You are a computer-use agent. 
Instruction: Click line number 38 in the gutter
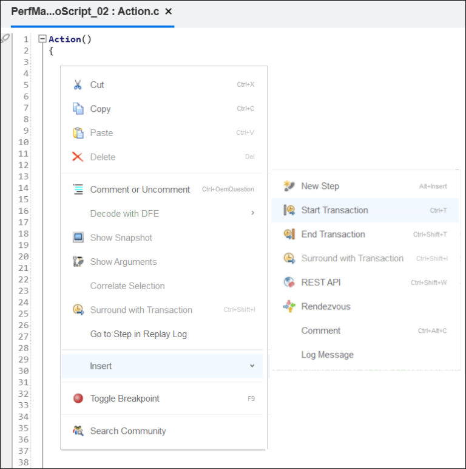(24, 462)
